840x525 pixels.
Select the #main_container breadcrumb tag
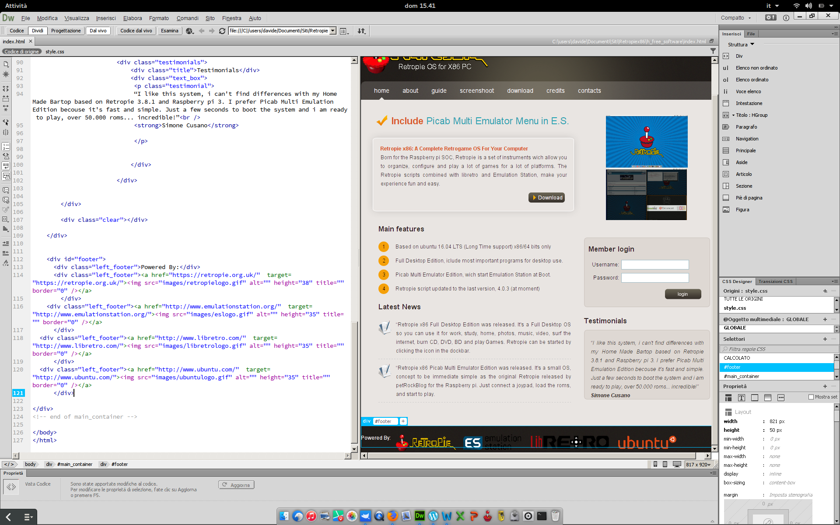tap(75, 464)
